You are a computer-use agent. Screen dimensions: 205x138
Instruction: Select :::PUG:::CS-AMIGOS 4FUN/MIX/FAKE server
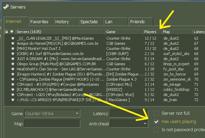pos(105,100)
